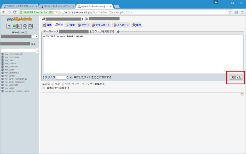Switch to the エクスポート tab
Image resolution: width=246 pixels, height=154 pixels.
[101, 25]
